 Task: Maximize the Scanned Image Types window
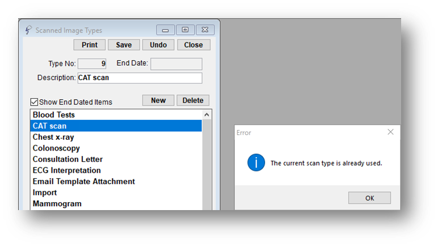tap(185, 30)
